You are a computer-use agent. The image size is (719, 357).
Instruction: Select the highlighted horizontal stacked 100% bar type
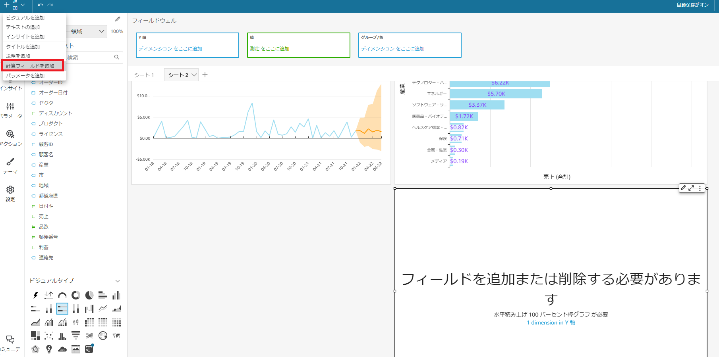point(62,309)
